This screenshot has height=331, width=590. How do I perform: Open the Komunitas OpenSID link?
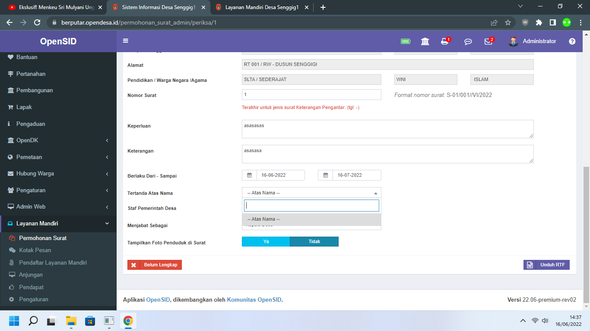coord(253,299)
